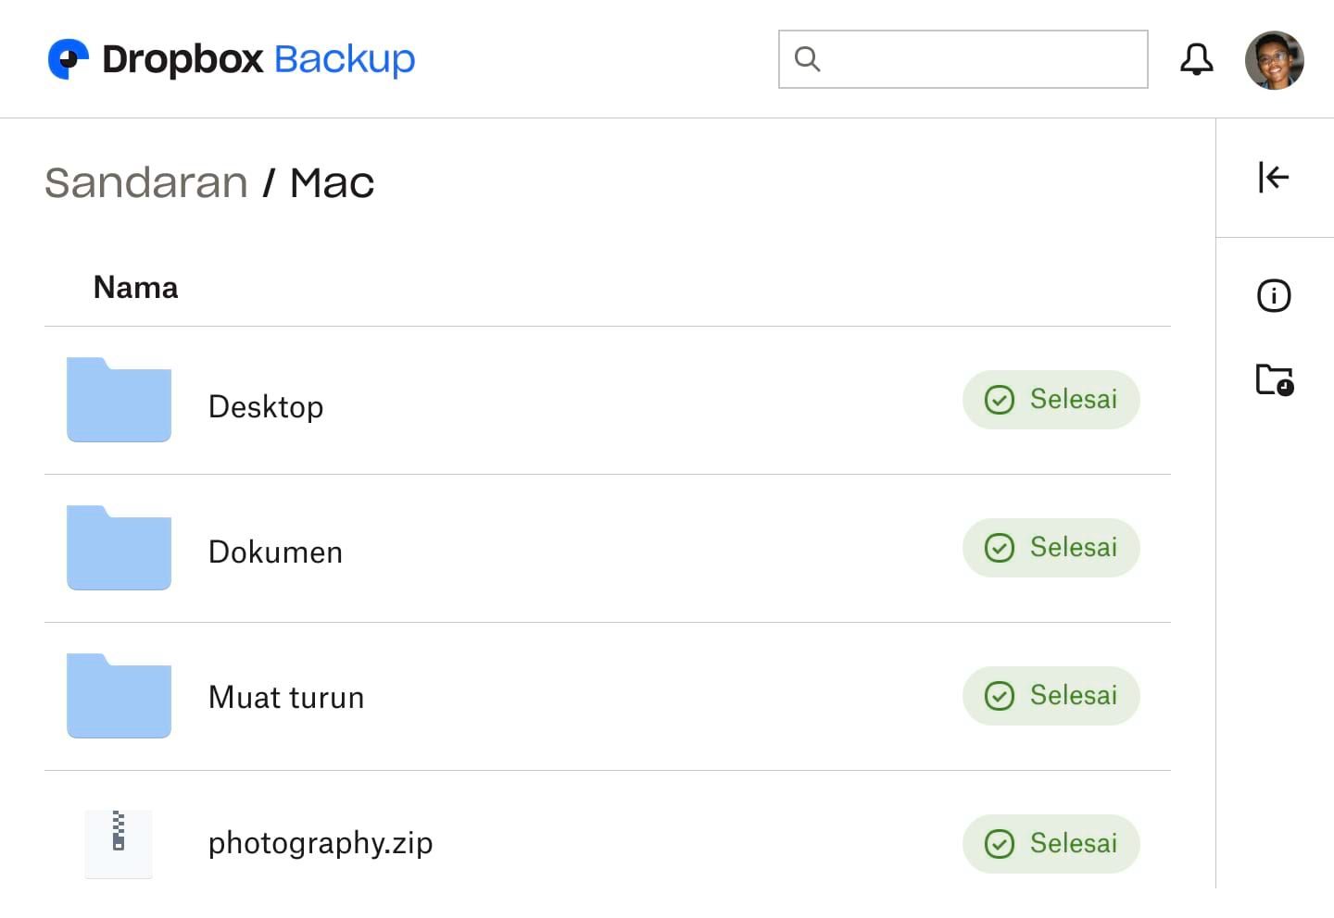Open photography.zip by its file name
This screenshot has height=918, width=1334.
321,843
